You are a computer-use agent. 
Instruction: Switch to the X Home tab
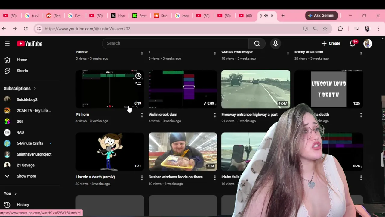(118, 16)
